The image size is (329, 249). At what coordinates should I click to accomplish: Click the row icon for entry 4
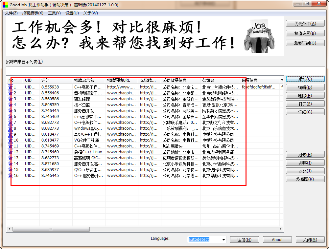(11, 105)
